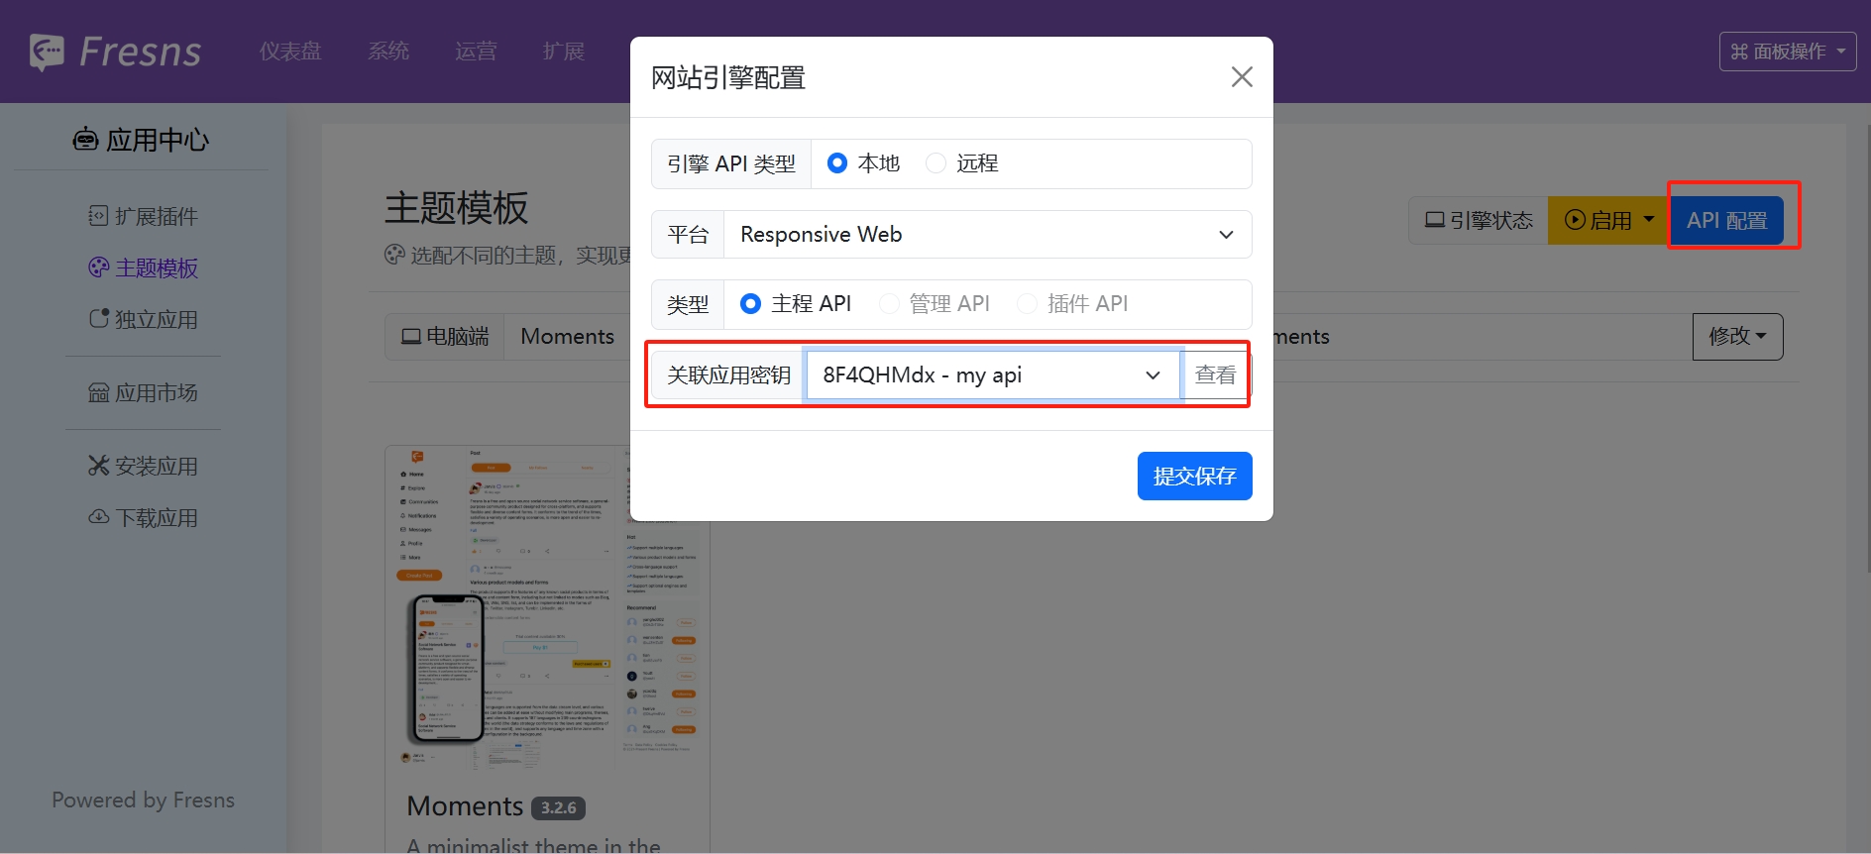The width and height of the screenshot is (1871, 854).
Task: Click the 扩展插件 plugin icon
Action: pyautogui.click(x=98, y=216)
